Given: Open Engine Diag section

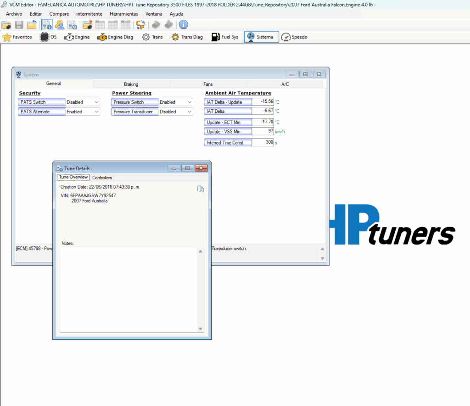Looking at the screenshot, I should click(x=115, y=37).
